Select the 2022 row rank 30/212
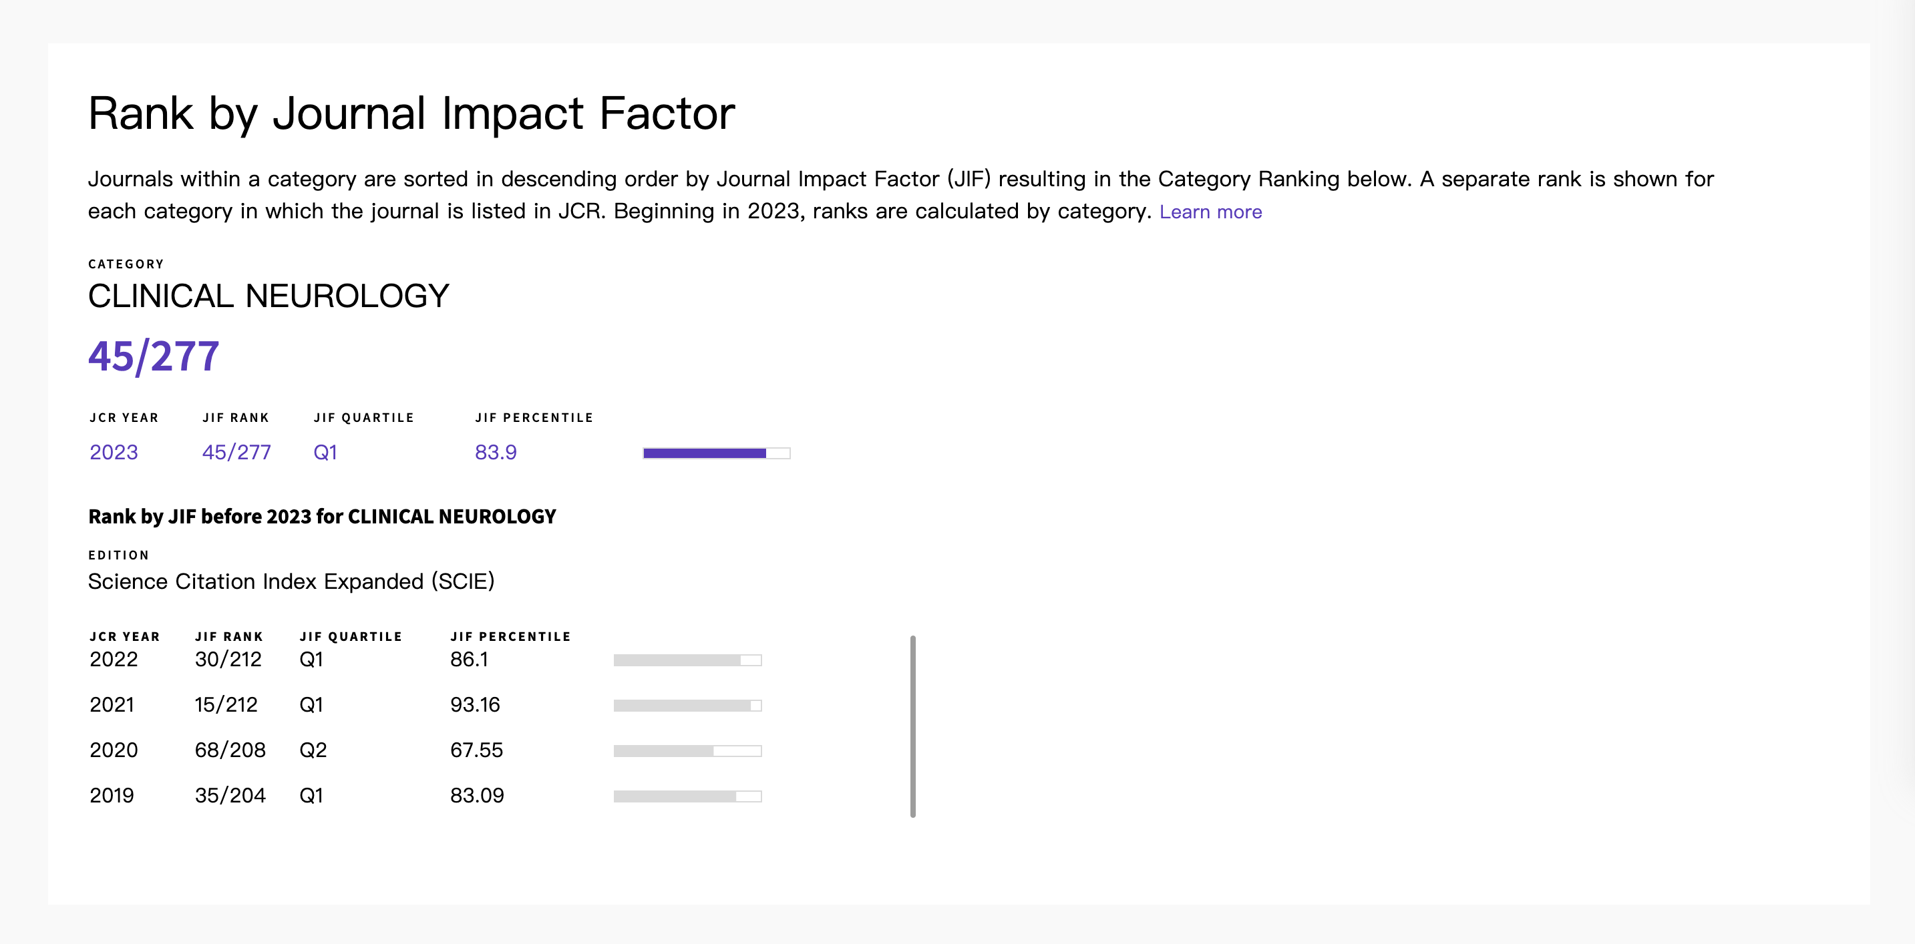 tap(228, 660)
